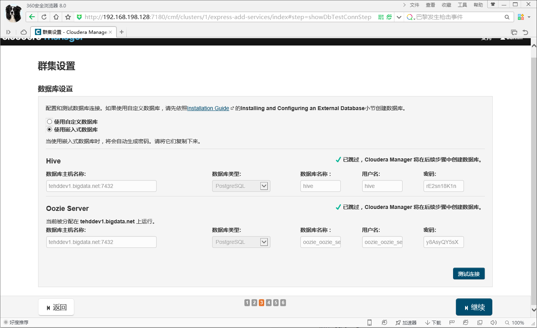
Task: Open the 下载 downloads manager
Action: [x=433, y=323]
